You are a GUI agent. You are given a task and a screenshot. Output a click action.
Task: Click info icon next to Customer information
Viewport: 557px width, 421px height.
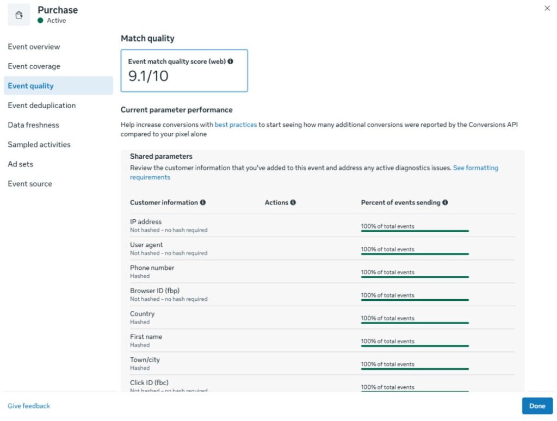(203, 202)
